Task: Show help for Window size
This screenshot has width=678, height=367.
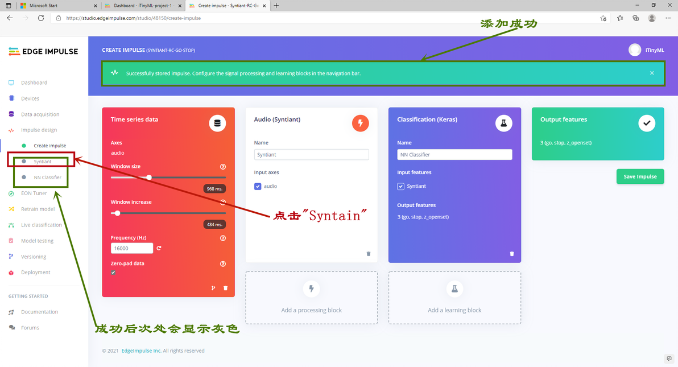Action: tap(223, 167)
